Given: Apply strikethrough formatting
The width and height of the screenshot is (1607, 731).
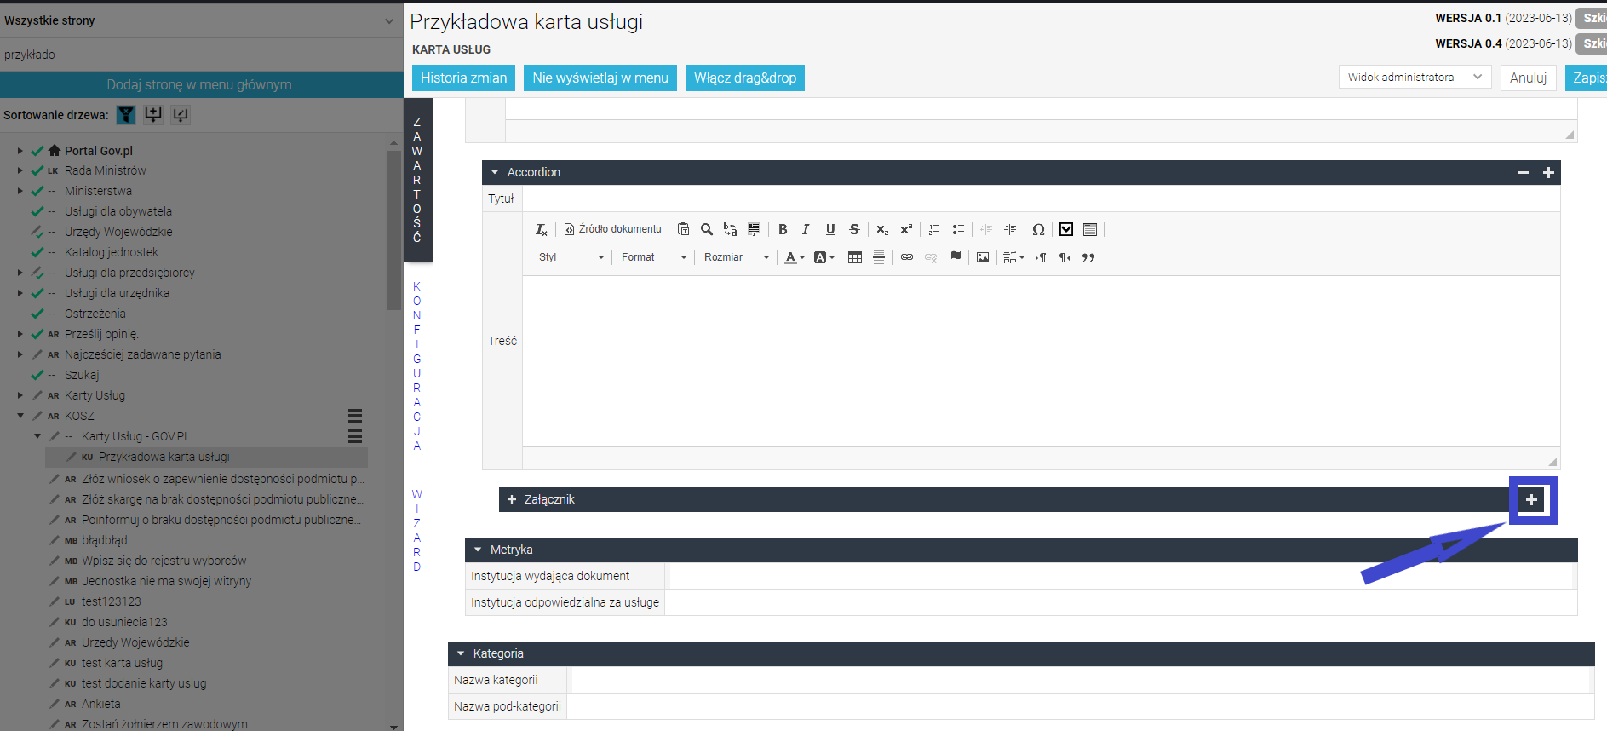Looking at the screenshot, I should 854,229.
